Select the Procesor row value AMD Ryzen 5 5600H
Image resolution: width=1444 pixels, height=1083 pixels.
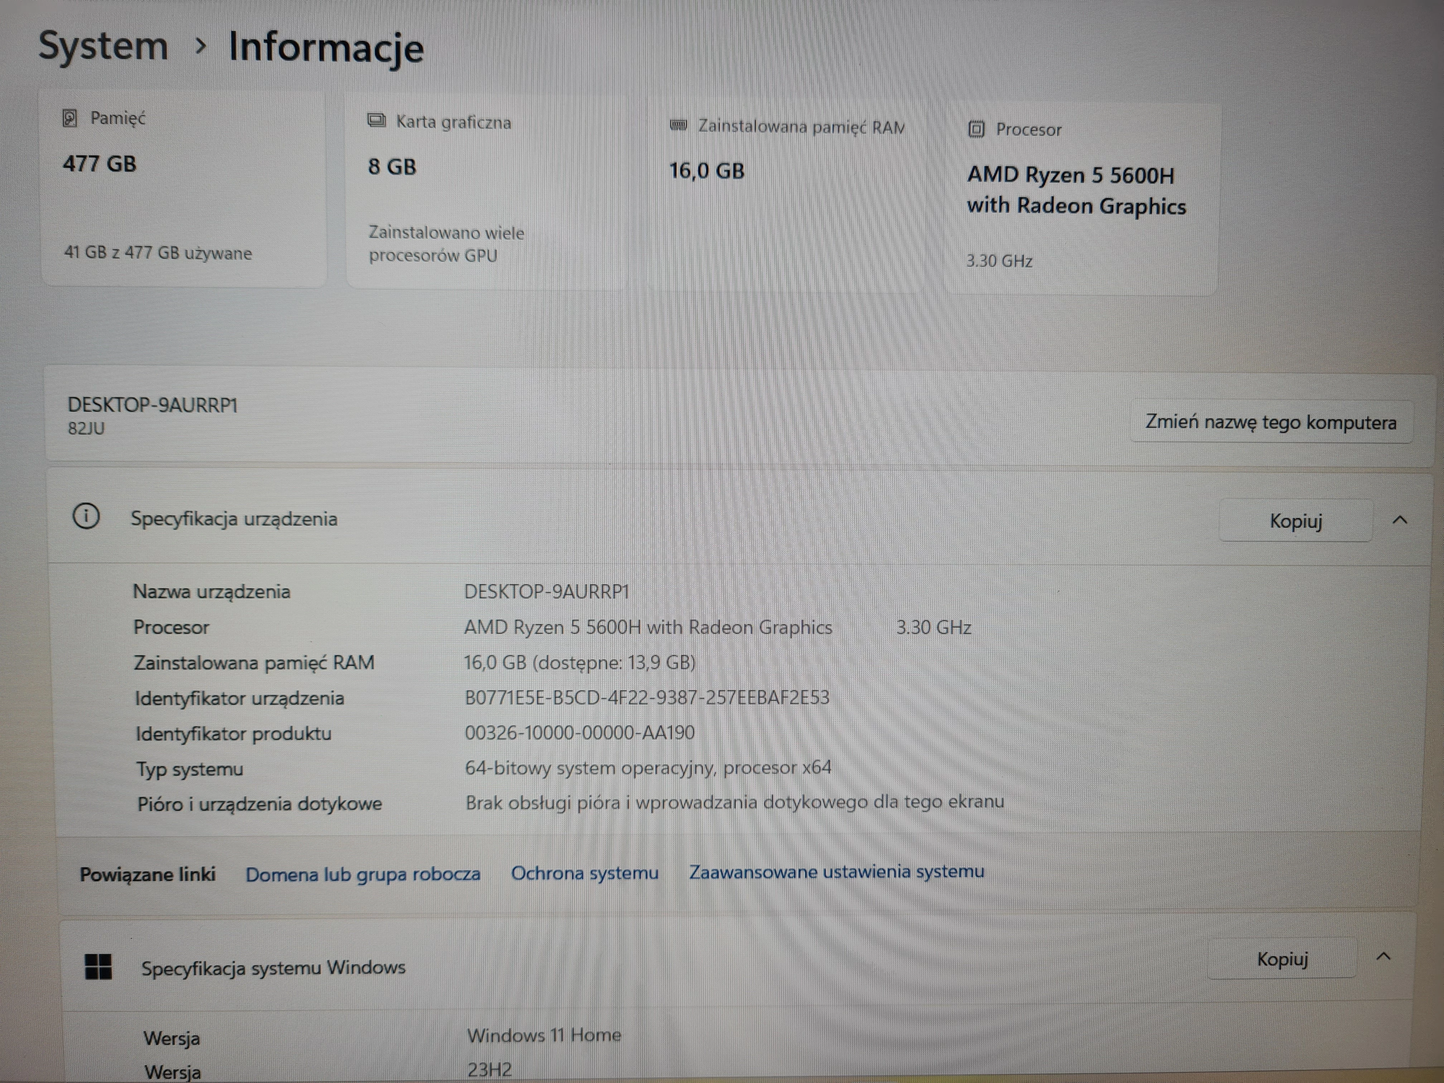tap(648, 627)
